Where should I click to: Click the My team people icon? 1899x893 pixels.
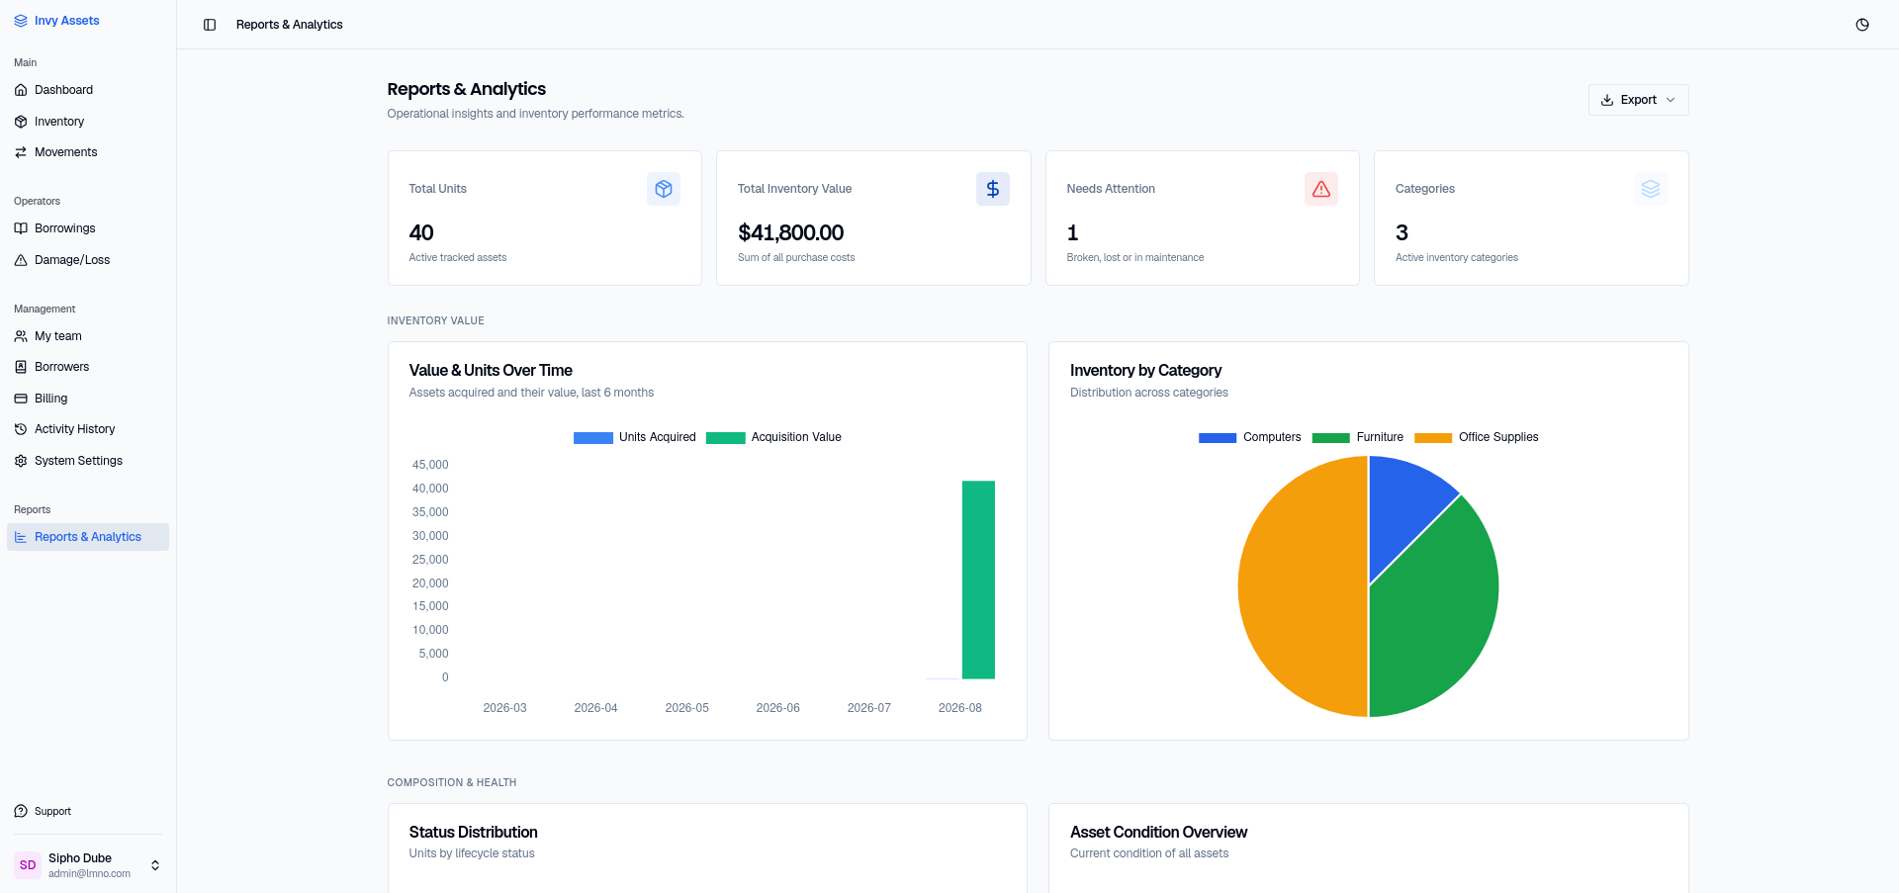pyautogui.click(x=21, y=336)
